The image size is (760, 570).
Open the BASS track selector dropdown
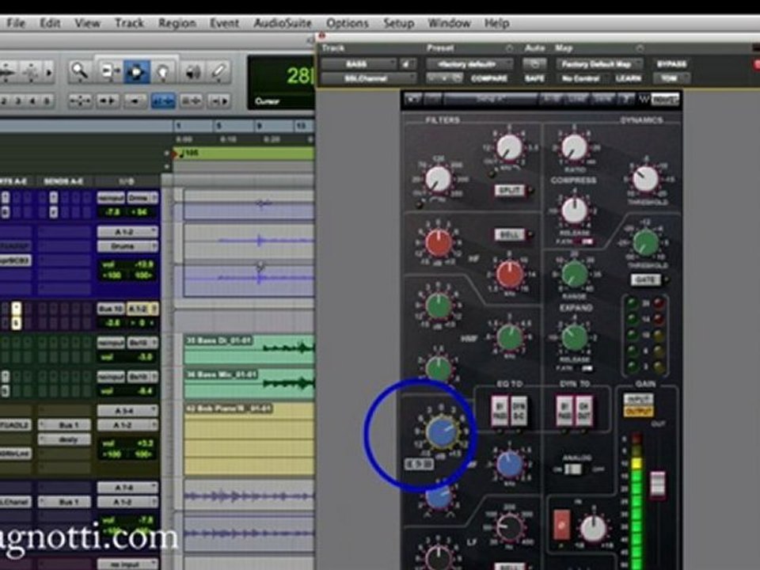click(358, 64)
